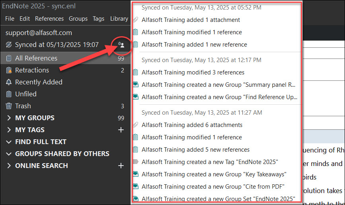Click the All References count 99
The width and height of the screenshot is (345, 205).
tap(121, 59)
